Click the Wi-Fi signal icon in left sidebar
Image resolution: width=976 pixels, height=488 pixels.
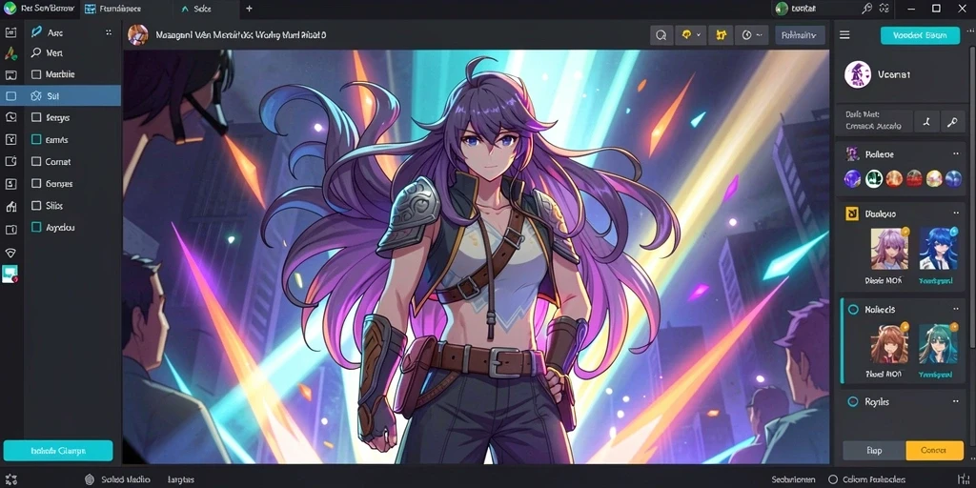coord(10,253)
